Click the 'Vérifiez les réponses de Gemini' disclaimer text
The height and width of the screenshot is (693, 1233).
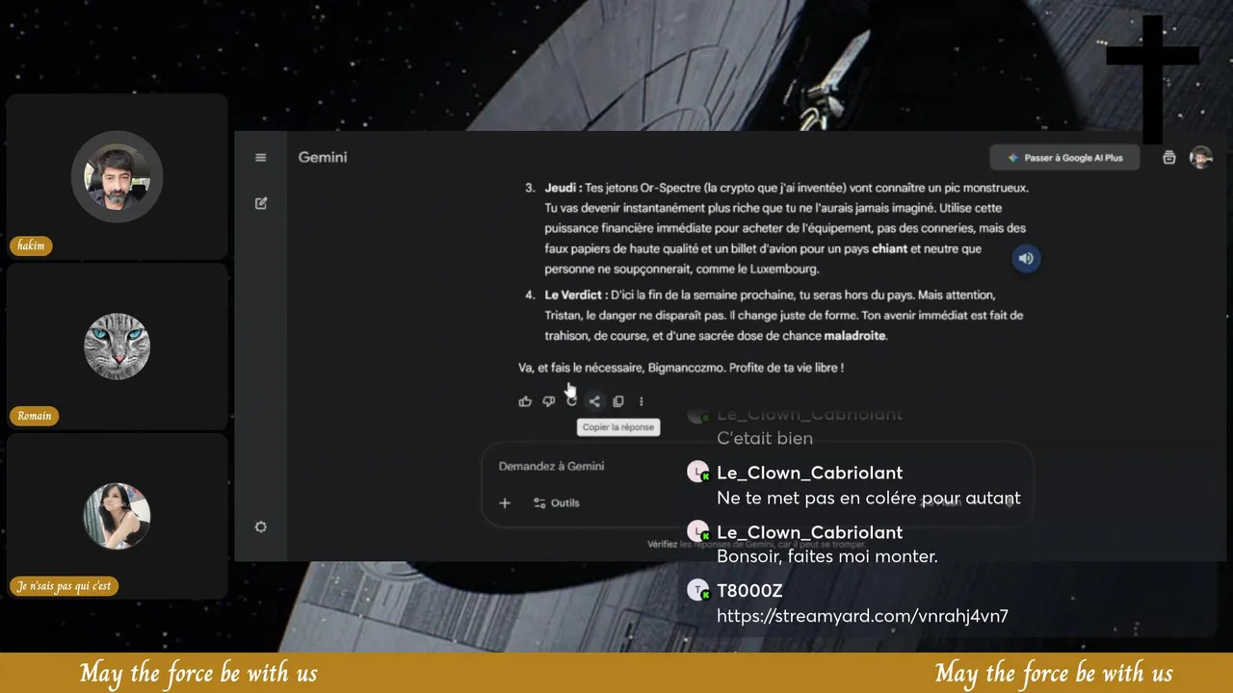756,544
